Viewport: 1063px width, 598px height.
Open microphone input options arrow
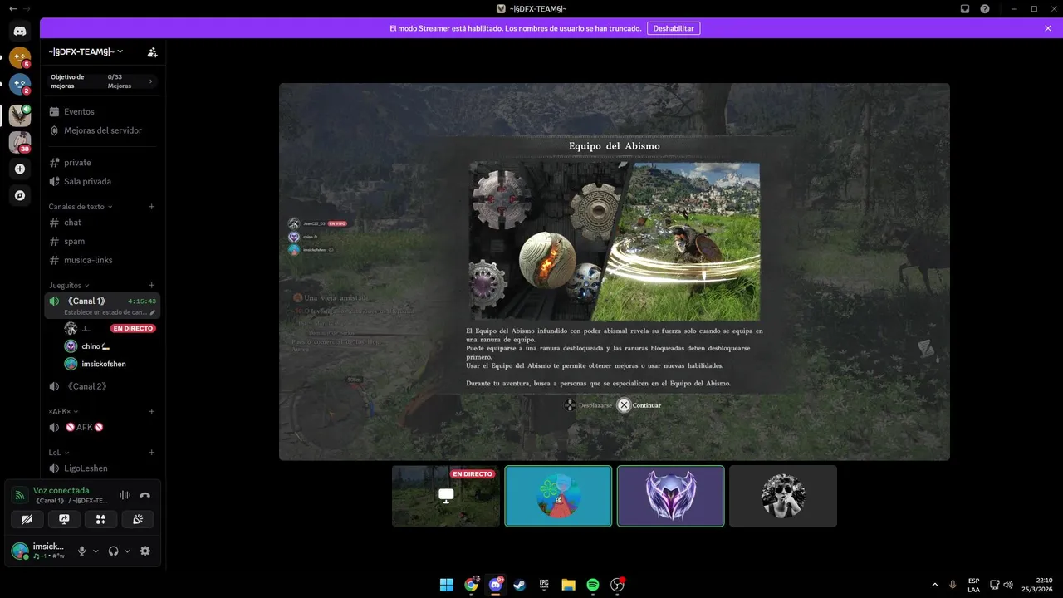(96, 551)
